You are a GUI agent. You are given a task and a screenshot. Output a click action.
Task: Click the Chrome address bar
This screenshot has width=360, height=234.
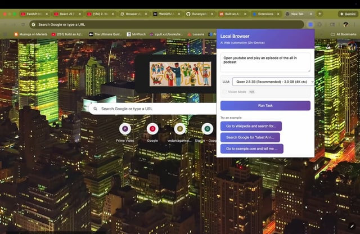coord(166,25)
